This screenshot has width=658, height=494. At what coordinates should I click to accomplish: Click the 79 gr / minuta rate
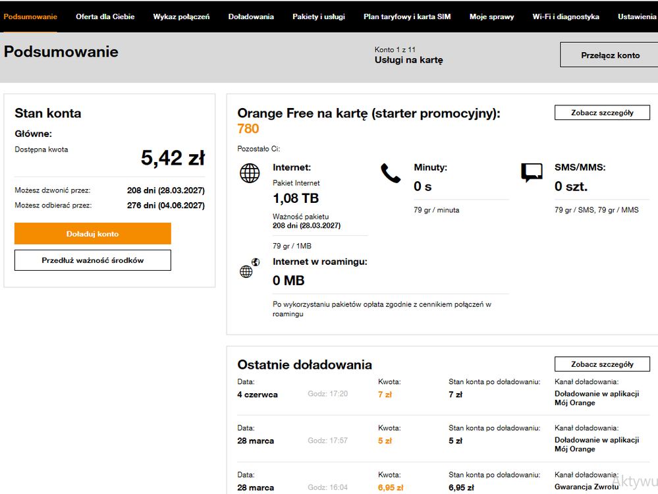[x=437, y=210]
